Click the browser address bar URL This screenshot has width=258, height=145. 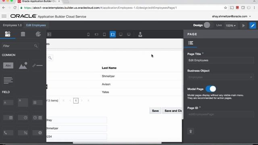(100, 8)
